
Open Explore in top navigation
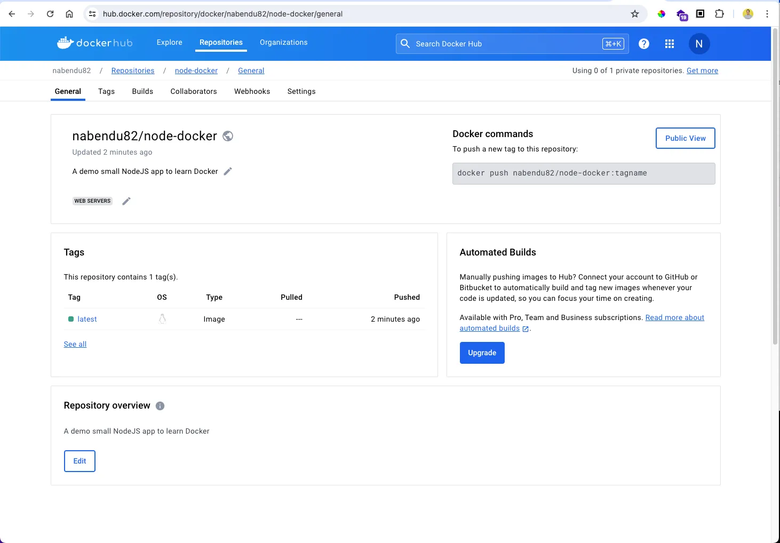pyautogui.click(x=170, y=43)
